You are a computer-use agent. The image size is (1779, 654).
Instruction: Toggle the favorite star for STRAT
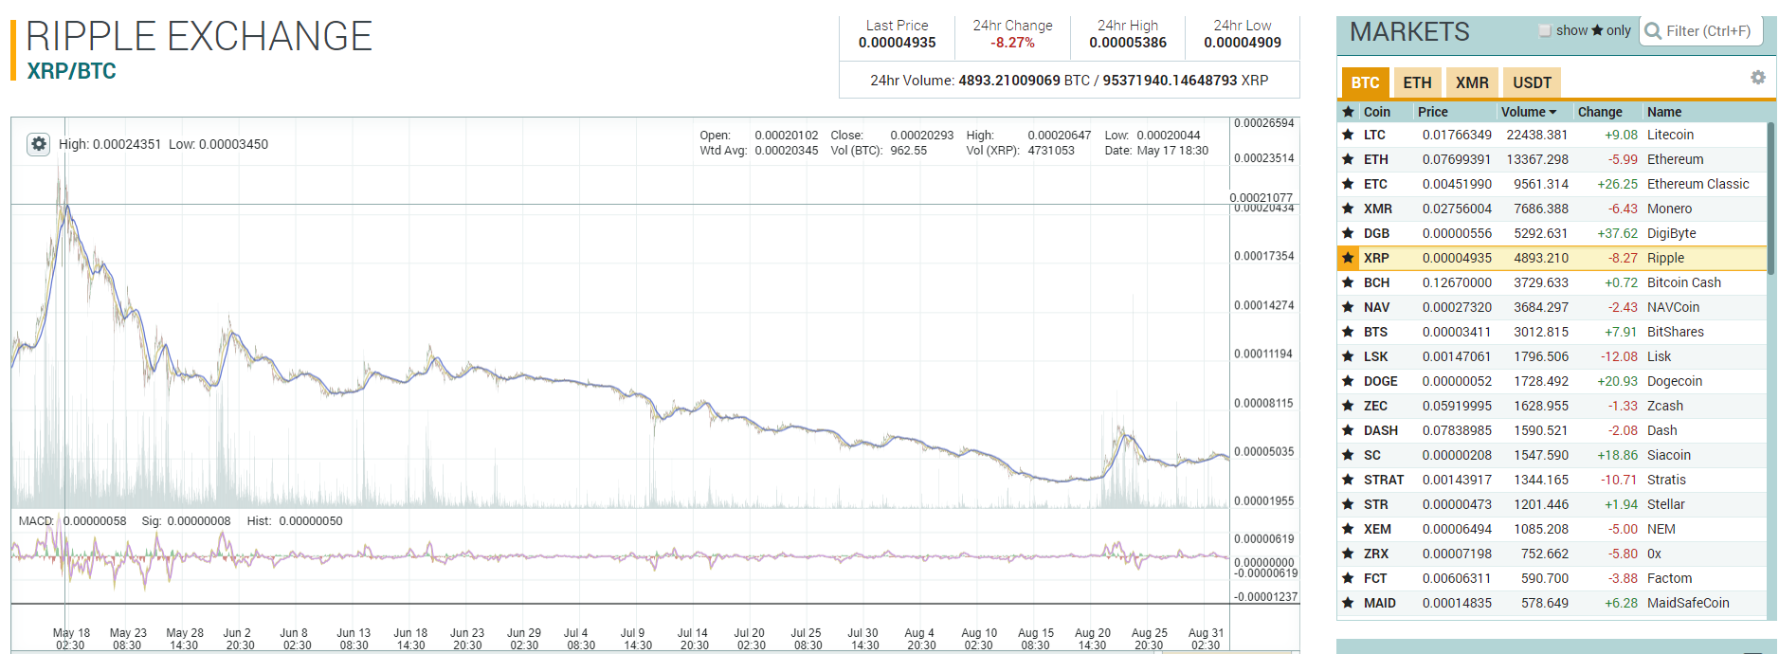pyautogui.click(x=1348, y=480)
